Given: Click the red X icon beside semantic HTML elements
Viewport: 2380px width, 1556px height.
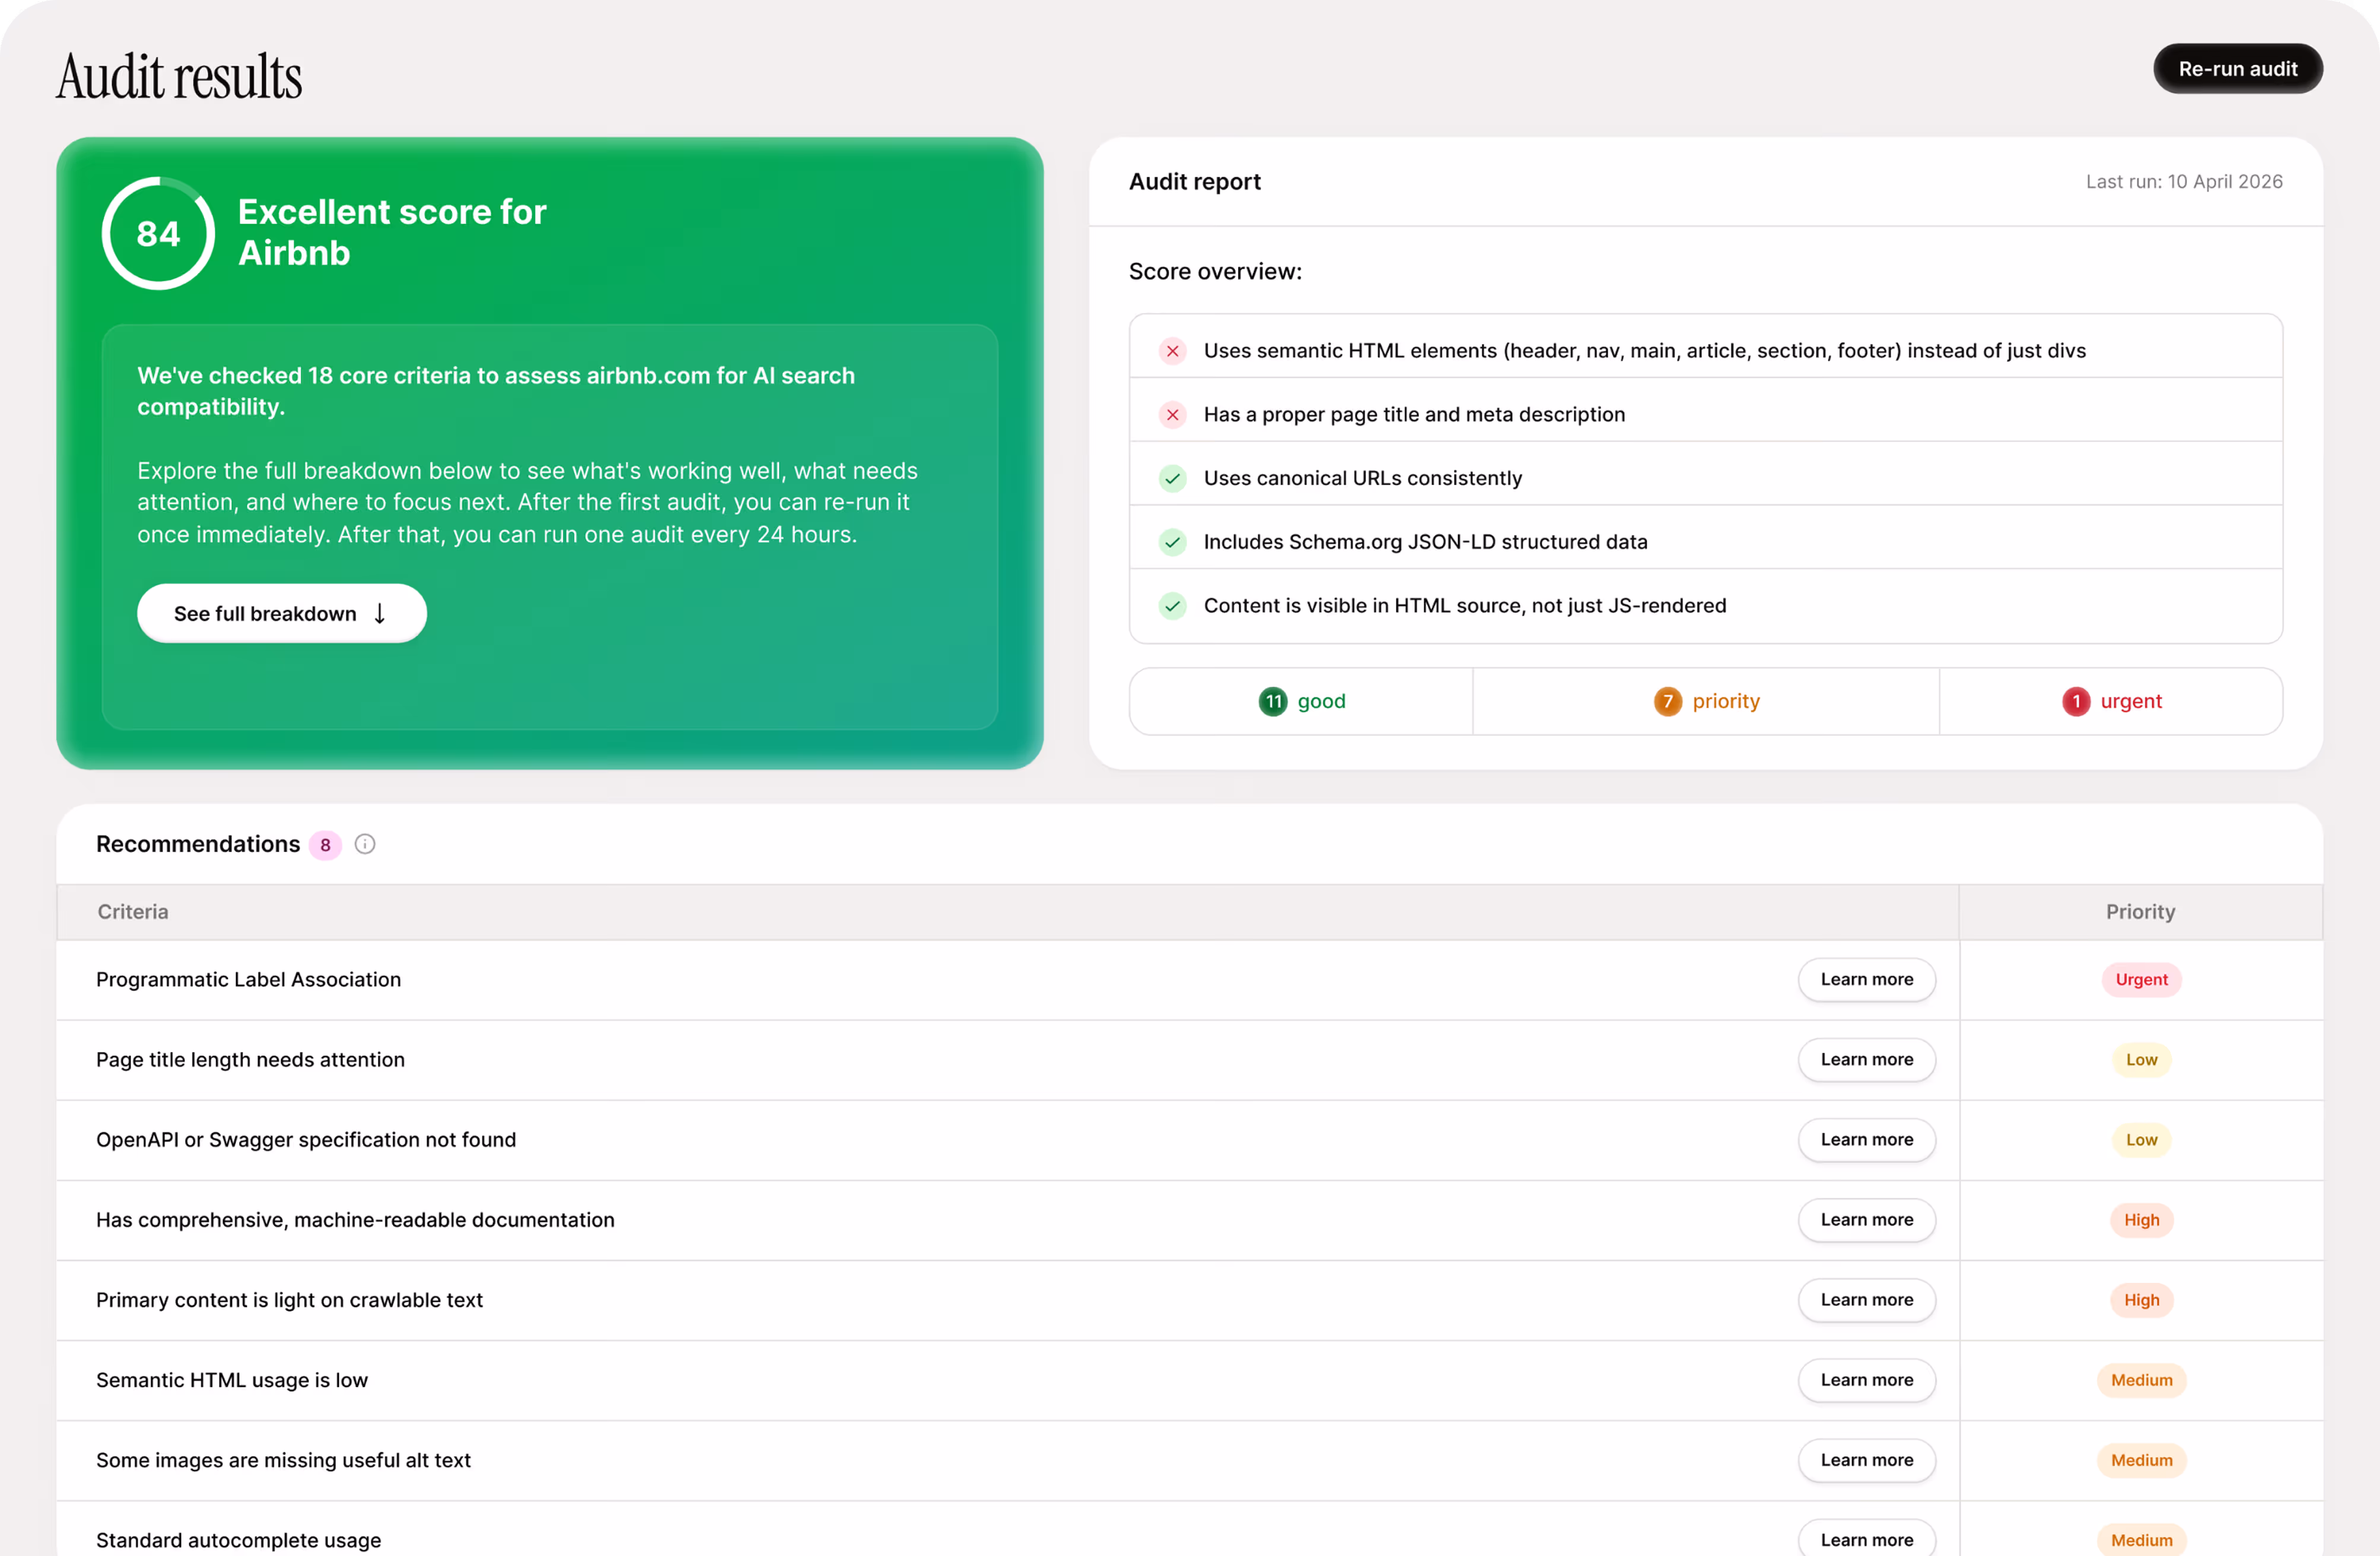Looking at the screenshot, I should 1172,351.
